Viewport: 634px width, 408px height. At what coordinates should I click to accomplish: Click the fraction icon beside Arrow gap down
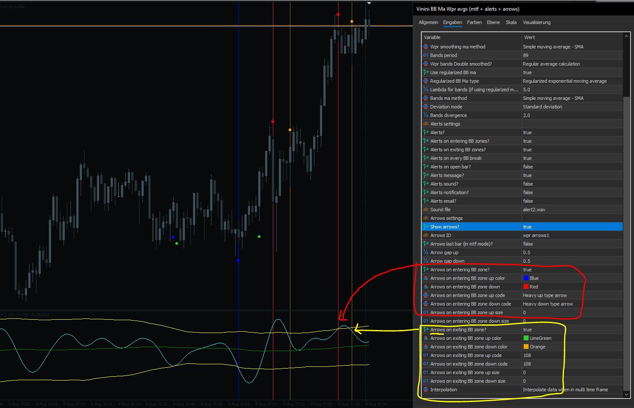click(426, 261)
